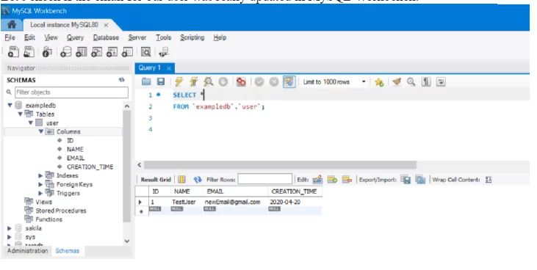
Task: Collapse the Tables node
Action: (x=21, y=114)
